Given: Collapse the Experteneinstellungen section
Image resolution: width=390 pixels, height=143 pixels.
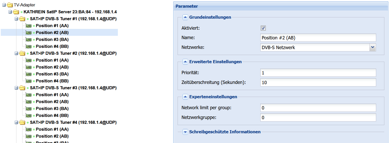Looking at the screenshot, I should [185, 97].
